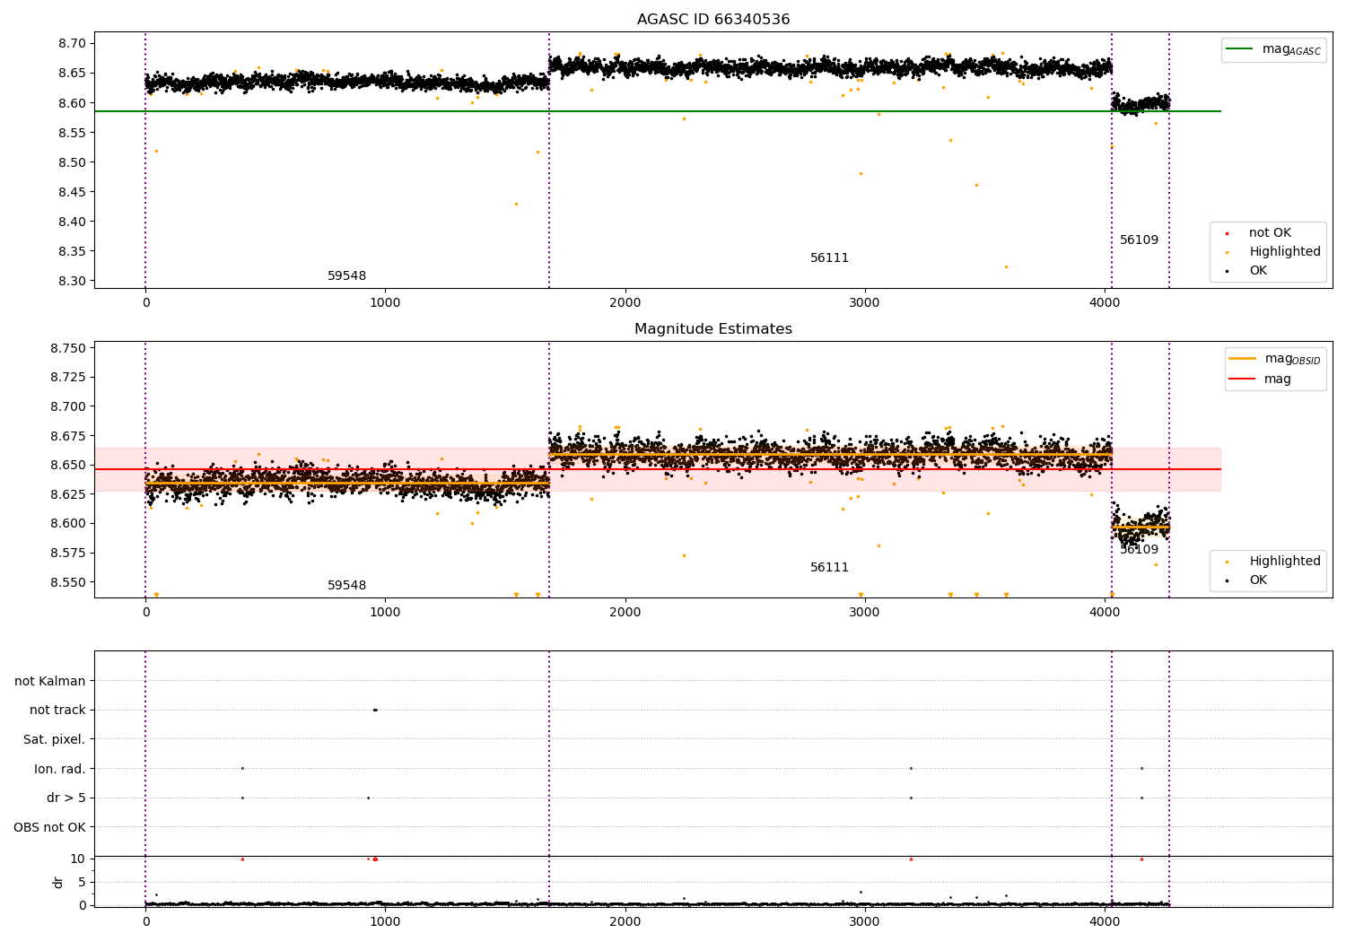
Task: Click the x-axis tick 4000 on the bottom plot
Action: coord(1105,921)
